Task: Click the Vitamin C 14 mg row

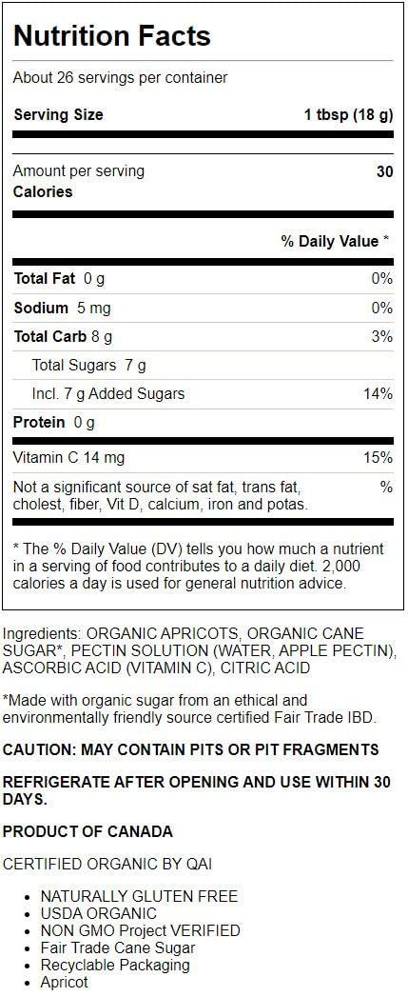Action: (x=204, y=458)
